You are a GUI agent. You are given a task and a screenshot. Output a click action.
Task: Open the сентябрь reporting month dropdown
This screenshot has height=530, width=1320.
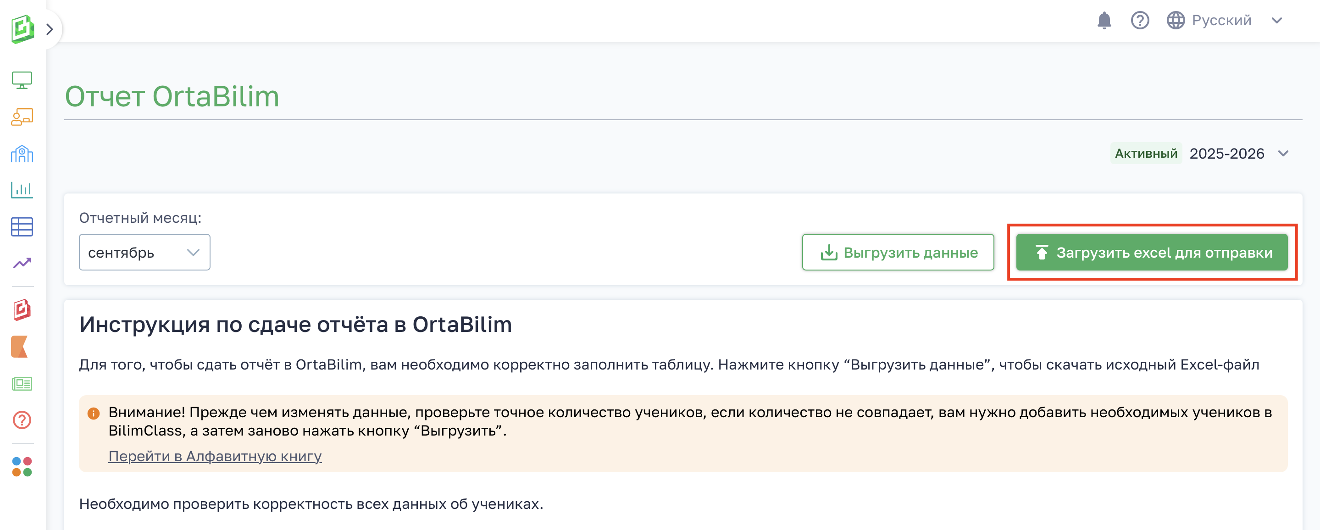144,253
